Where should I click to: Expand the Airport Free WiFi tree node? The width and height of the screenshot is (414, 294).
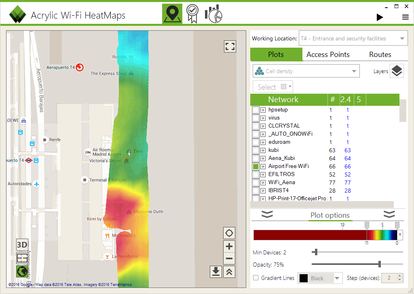[263, 167]
